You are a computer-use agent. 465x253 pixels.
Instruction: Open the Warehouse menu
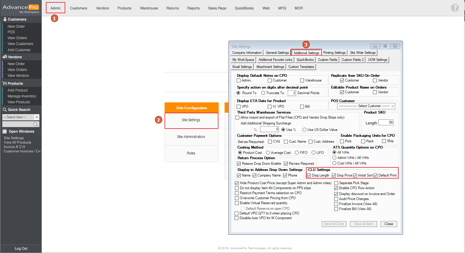coord(149,8)
